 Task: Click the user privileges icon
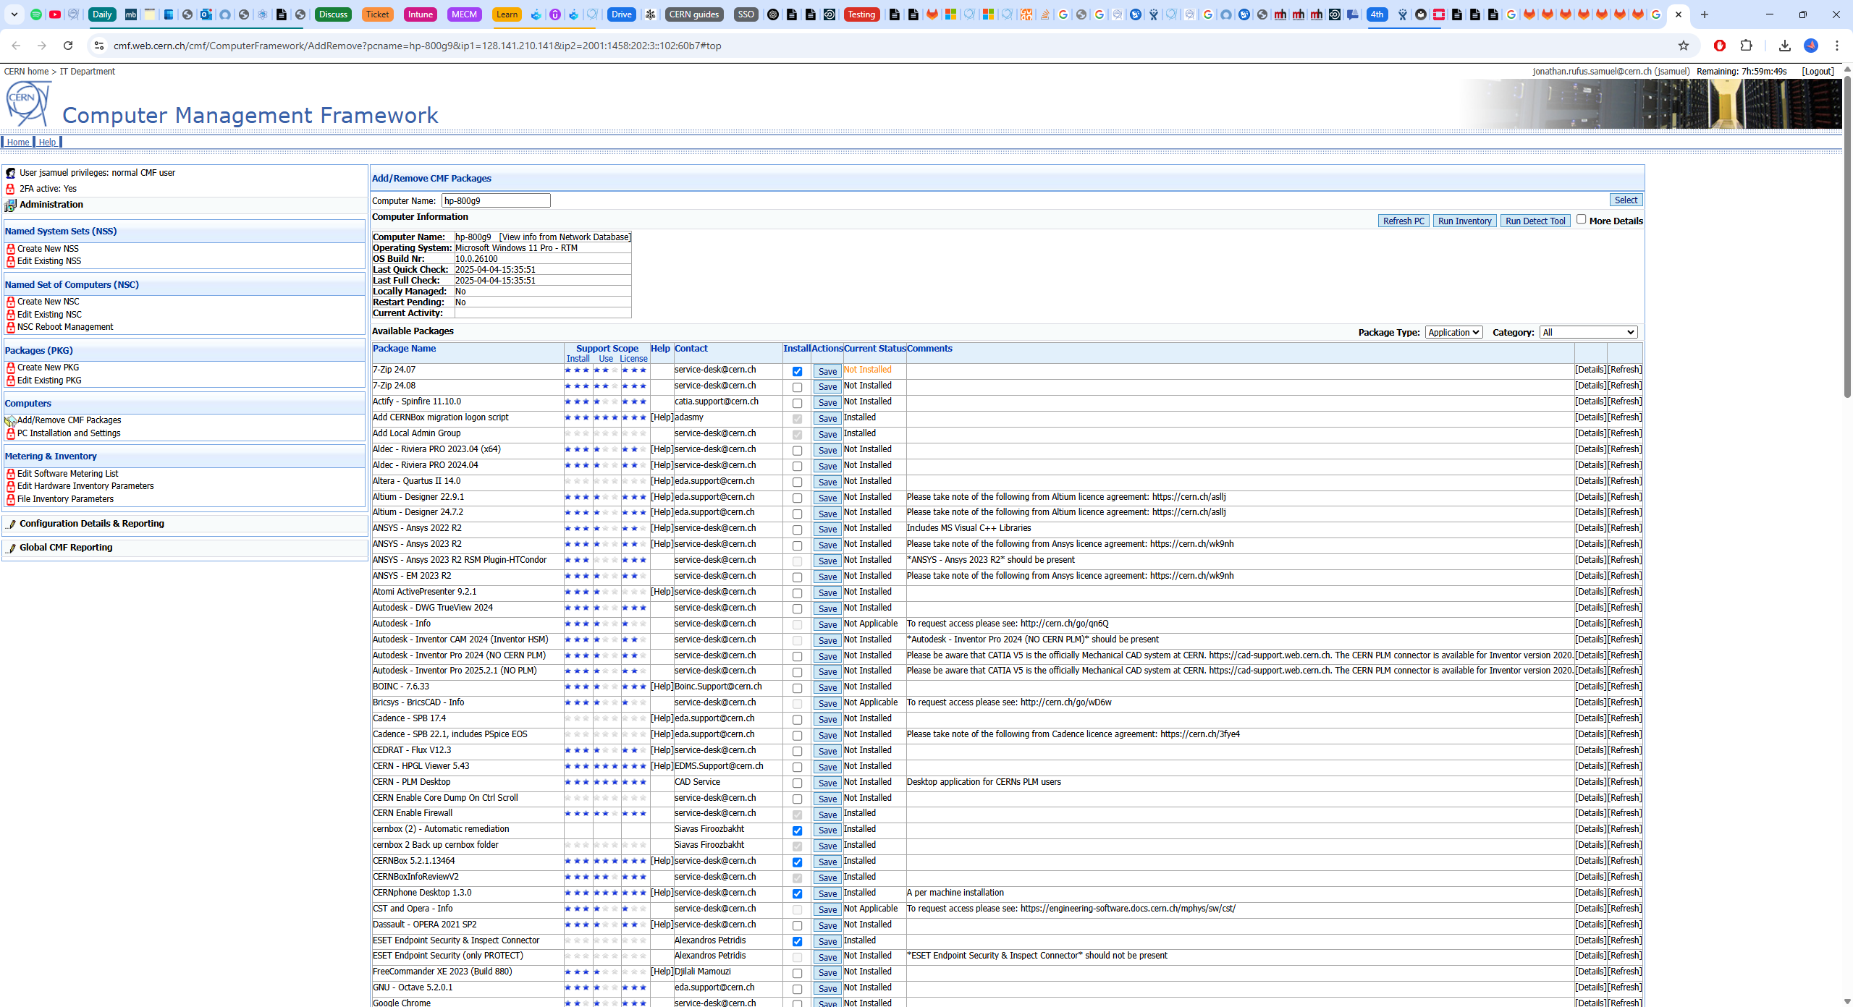[11, 173]
